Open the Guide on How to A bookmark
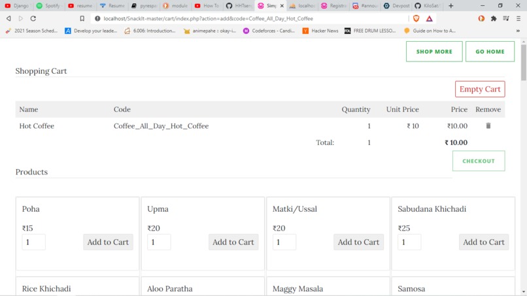 tap(430, 31)
